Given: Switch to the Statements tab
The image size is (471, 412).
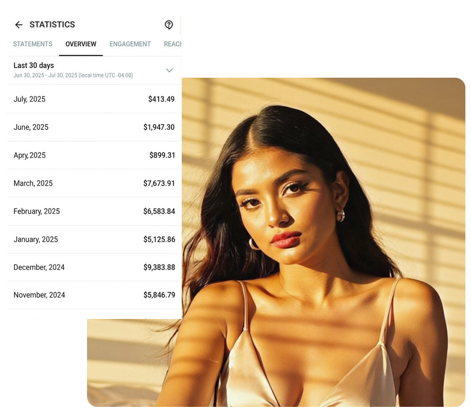Looking at the screenshot, I should coord(32,44).
